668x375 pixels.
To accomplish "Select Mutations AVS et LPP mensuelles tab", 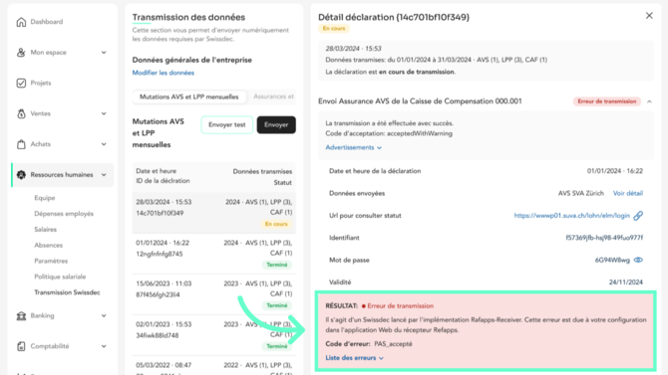I will pyautogui.click(x=189, y=96).
